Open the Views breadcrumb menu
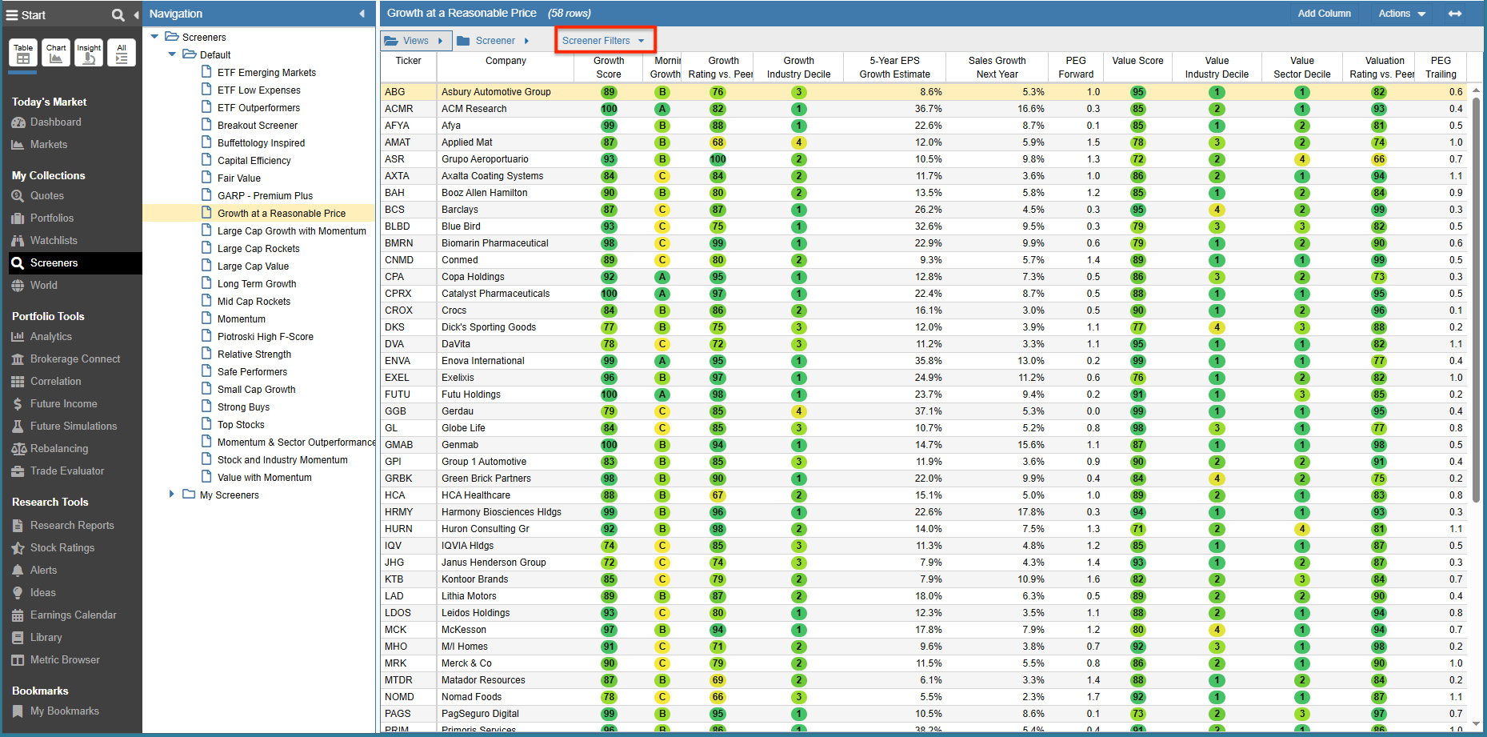Viewport: 1487px width, 737px height. tap(416, 41)
